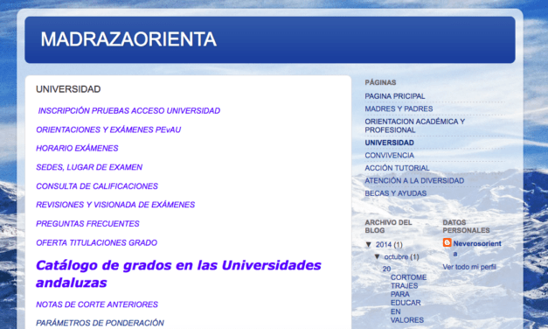Screen dimensions: 548x329
Task: Open the ACCIÓN TUTORIAL page
Action: [x=397, y=168]
